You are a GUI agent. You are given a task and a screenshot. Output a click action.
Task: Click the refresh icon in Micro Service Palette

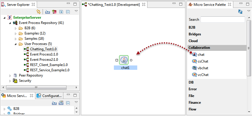(x=240, y=12)
